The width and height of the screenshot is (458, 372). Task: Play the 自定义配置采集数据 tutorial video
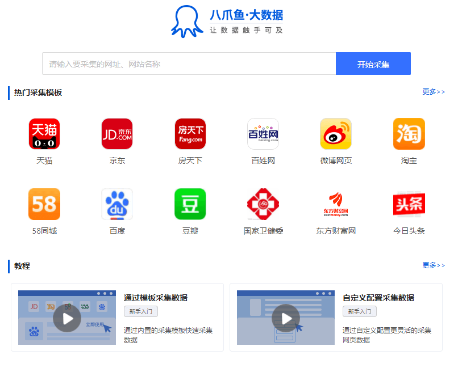tap(286, 318)
